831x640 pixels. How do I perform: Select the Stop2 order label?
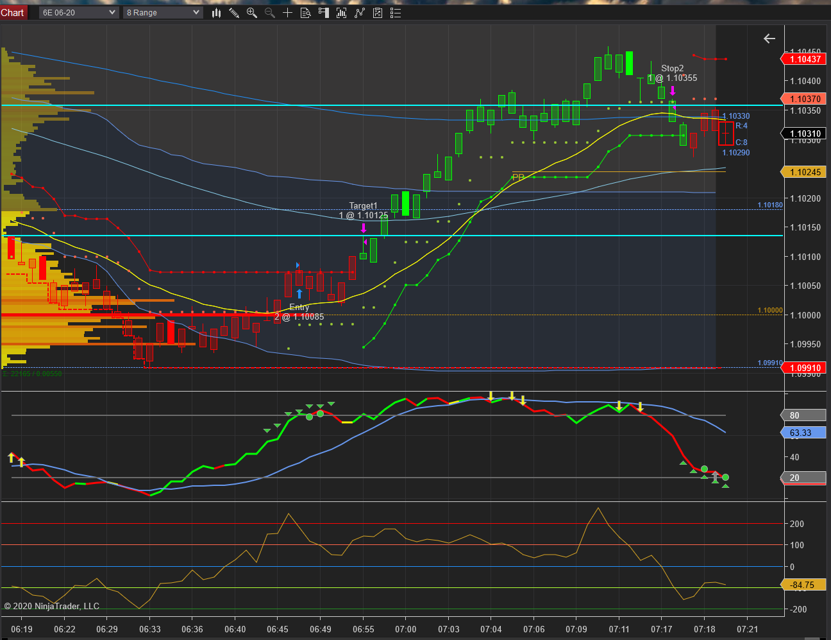click(x=673, y=68)
